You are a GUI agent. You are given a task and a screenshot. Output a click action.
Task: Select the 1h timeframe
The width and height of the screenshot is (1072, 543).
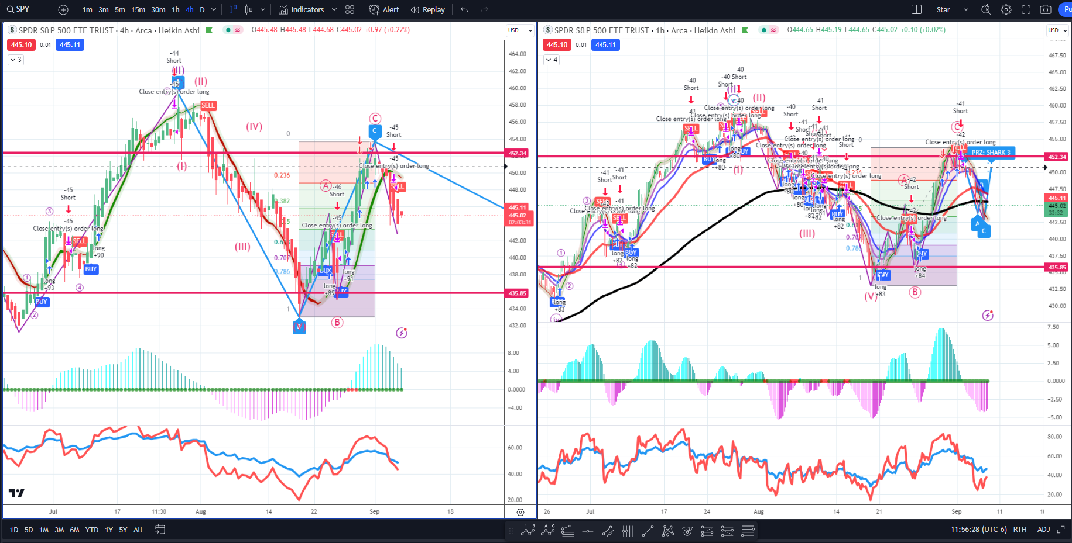176,10
